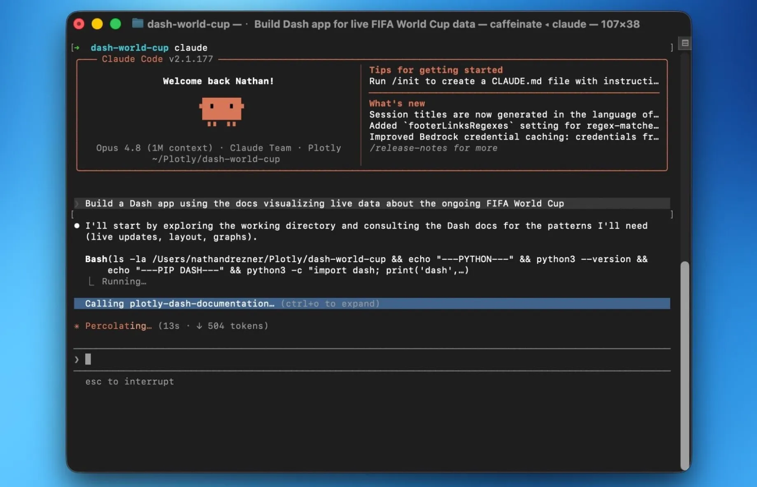757x487 pixels.
Task: Click the Claude Code pixel mascot
Action: tap(221, 111)
